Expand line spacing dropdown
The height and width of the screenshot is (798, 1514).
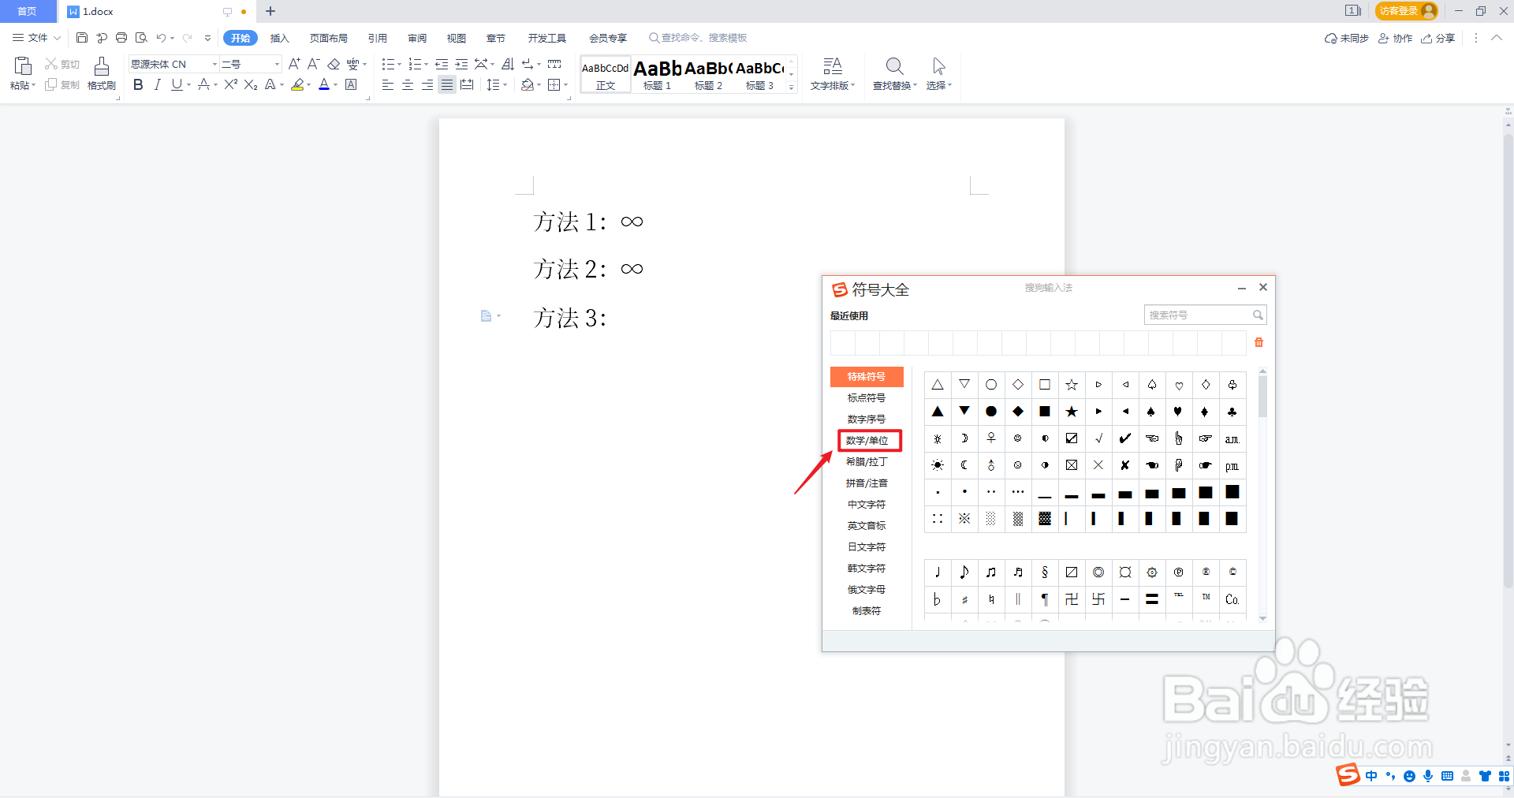click(x=505, y=84)
